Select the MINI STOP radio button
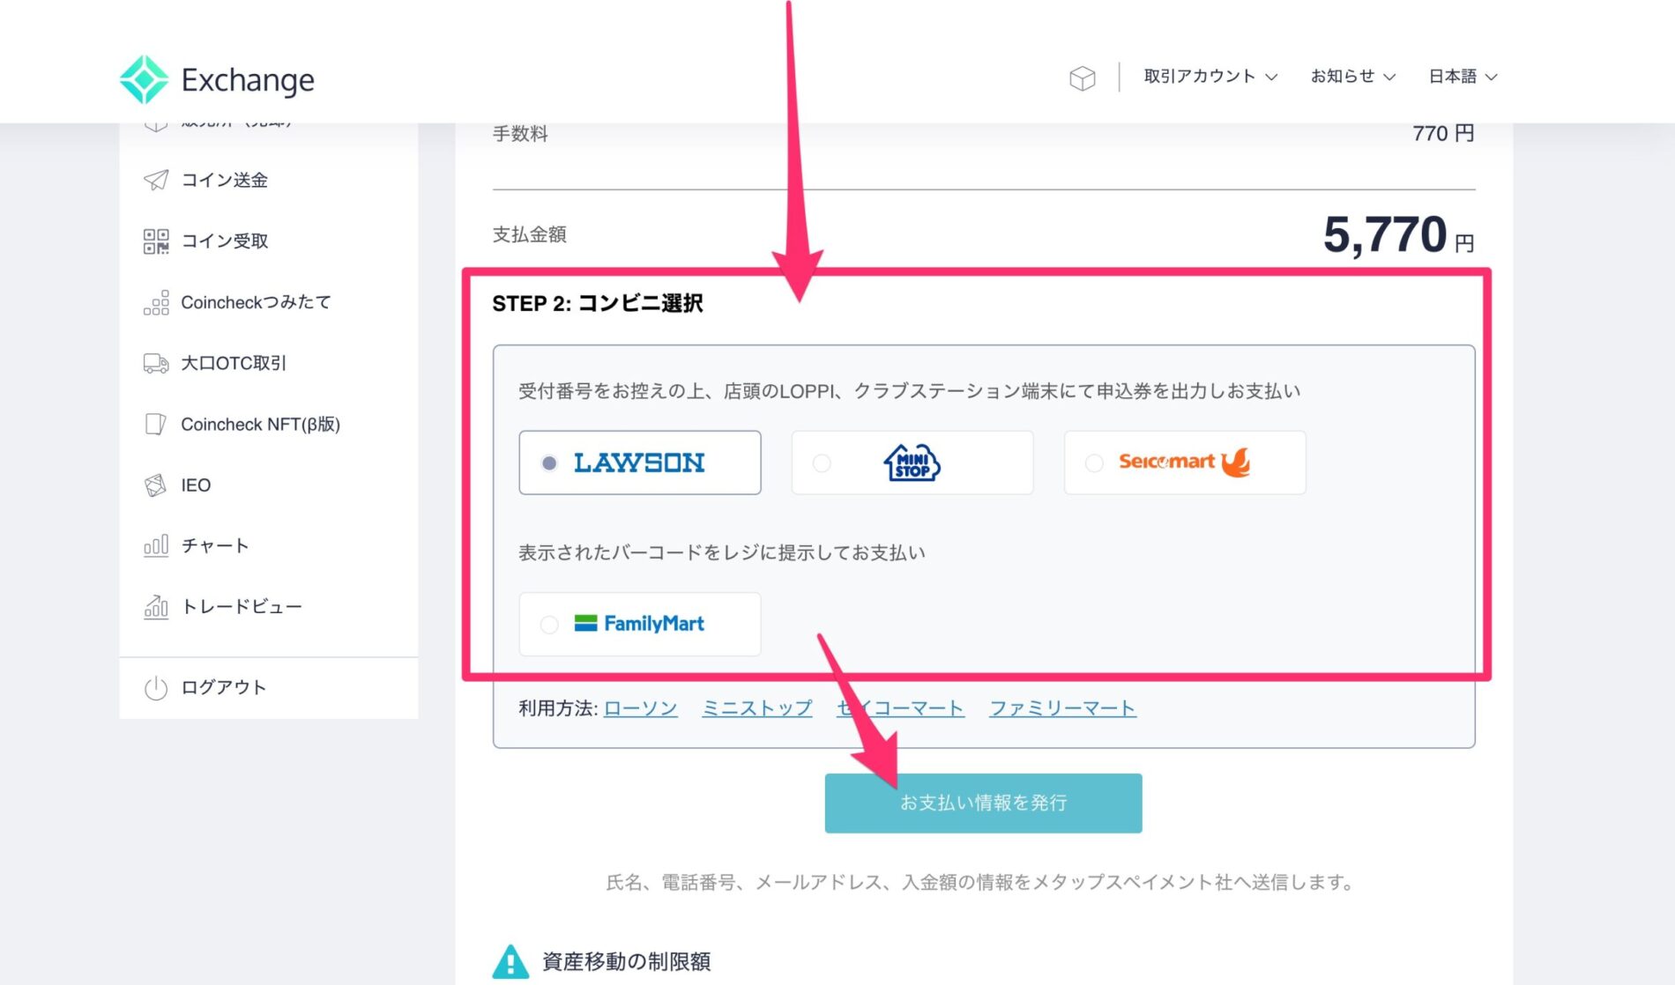 [822, 463]
